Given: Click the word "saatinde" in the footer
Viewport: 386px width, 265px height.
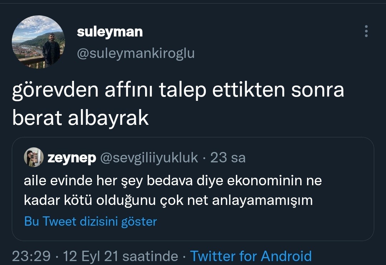Looking at the screenshot, I should pyautogui.click(x=150, y=256).
